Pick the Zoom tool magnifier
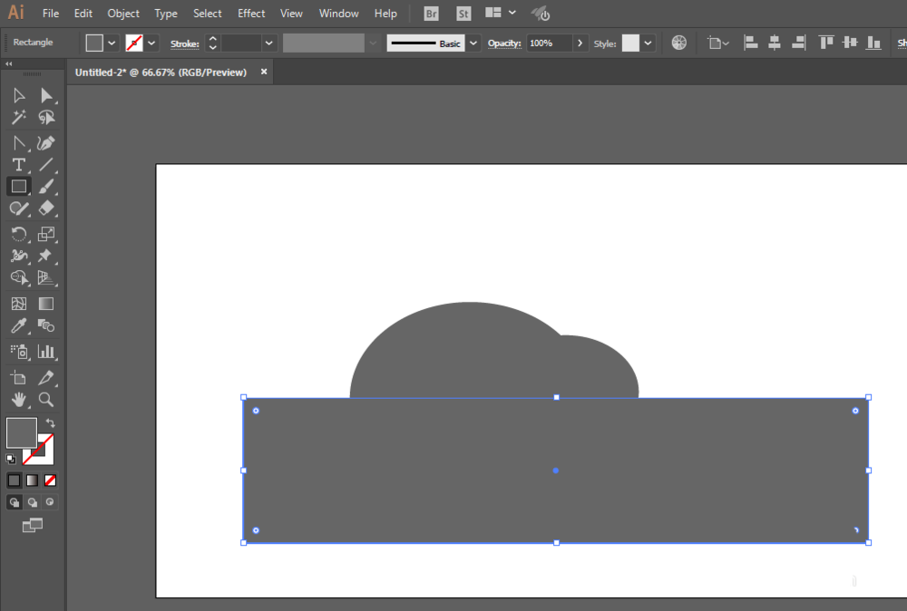Screen dimensions: 907x611 click(x=45, y=400)
